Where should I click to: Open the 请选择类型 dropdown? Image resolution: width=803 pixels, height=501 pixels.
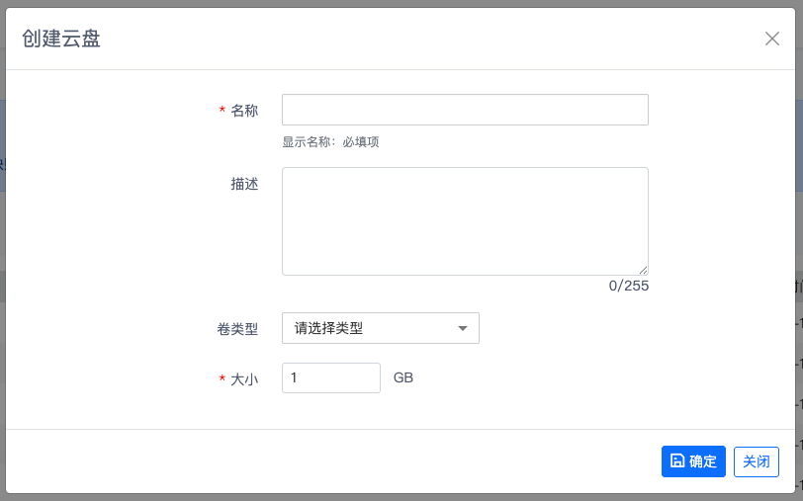380,328
